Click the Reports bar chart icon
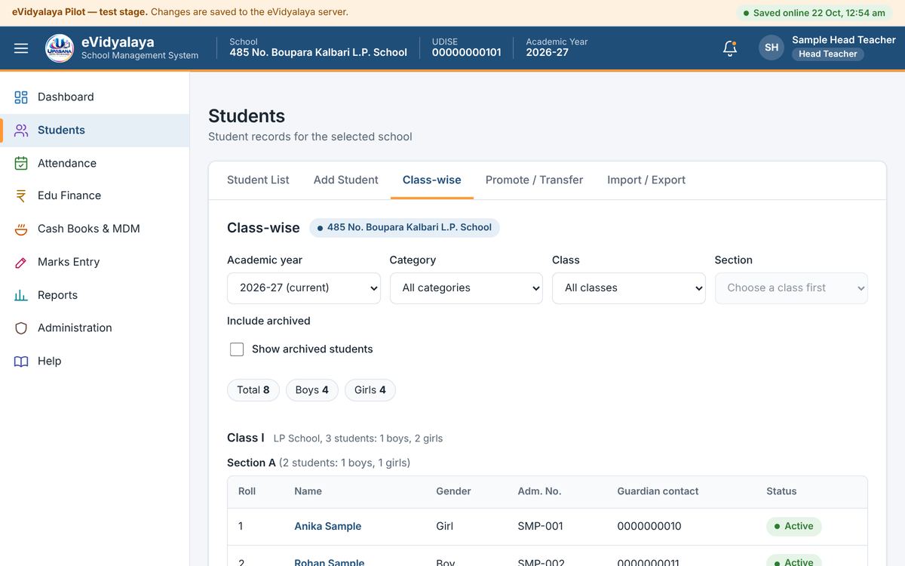The width and height of the screenshot is (905, 566). click(21, 295)
